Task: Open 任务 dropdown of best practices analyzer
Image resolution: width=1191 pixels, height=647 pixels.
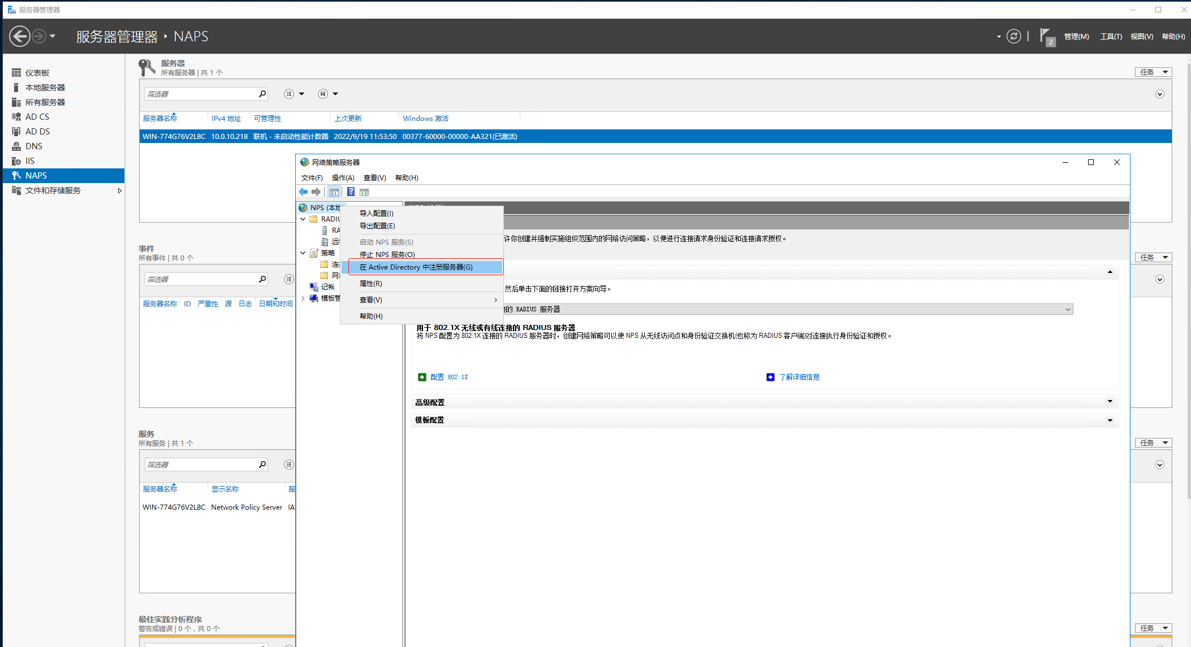Action: (1153, 628)
